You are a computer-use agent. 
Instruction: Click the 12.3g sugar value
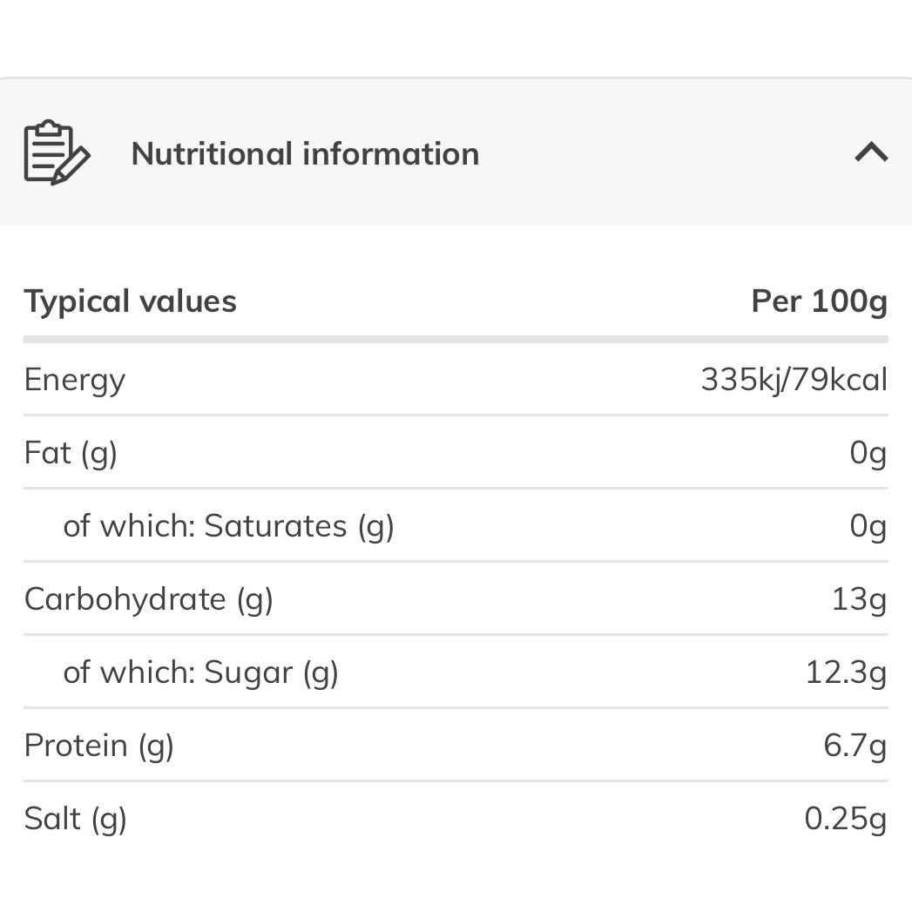[x=846, y=672]
